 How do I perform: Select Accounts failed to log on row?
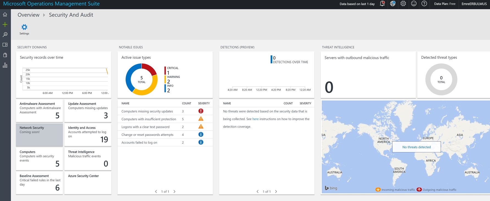[x=165, y=142]
